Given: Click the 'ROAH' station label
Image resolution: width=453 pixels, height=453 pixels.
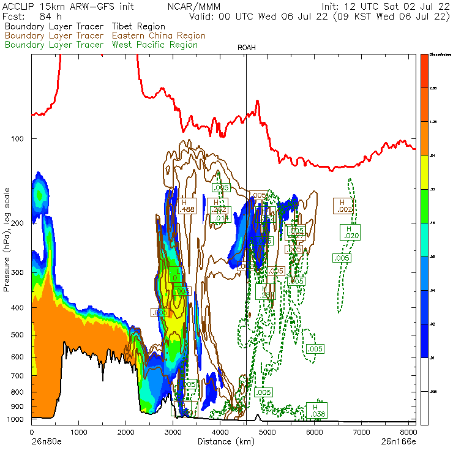Looking at the screenshot, I should click(247, 48).
